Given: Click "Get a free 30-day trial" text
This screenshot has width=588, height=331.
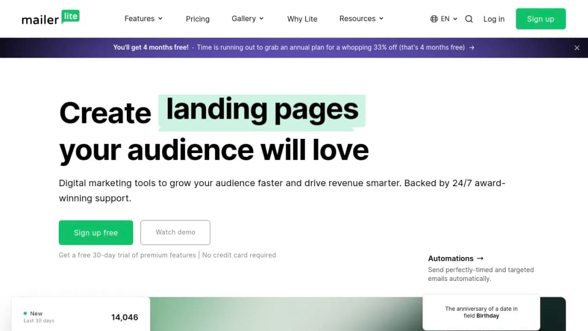Looking at the screenshot, I should [127, 255].
